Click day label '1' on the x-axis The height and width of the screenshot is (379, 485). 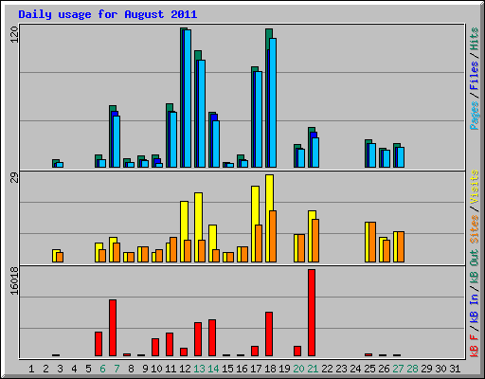pos(31,369)
